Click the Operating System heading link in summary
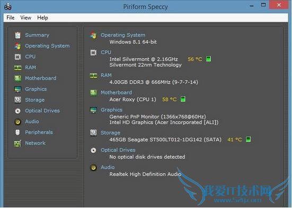The image size is (292, 208). tap(123, 35)
